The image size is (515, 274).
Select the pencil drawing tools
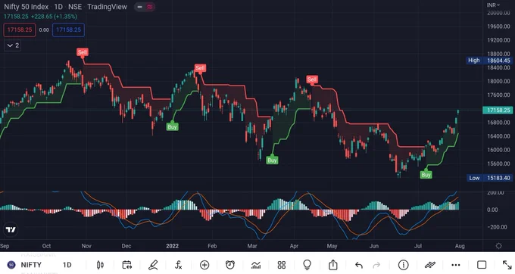tap(153, 265)
